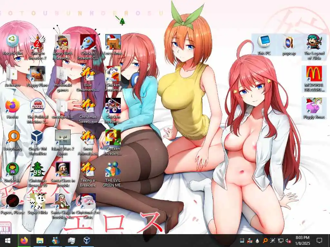Switch to Firefox in the taskbar

[24, 241]
